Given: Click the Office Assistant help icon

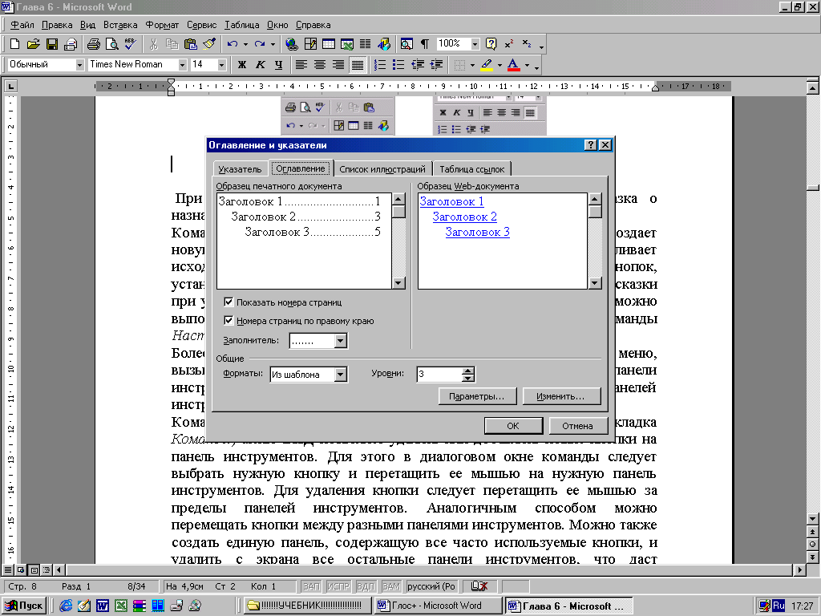Looking at the screenshot, I should [491, 44].
